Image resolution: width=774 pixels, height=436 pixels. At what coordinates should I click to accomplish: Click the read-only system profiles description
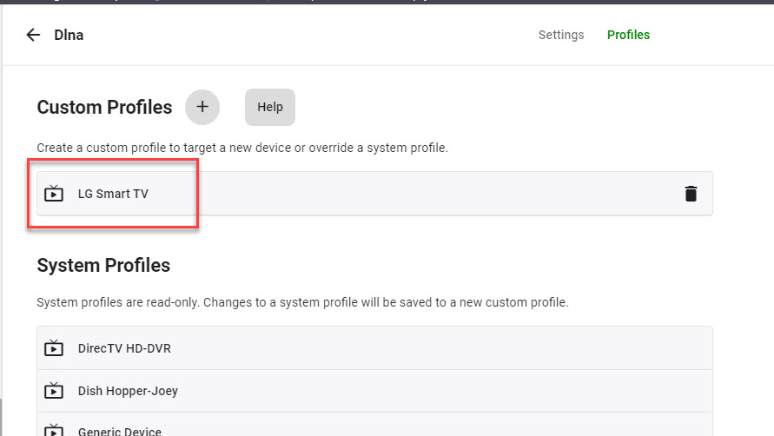click(x=302, y=302)
